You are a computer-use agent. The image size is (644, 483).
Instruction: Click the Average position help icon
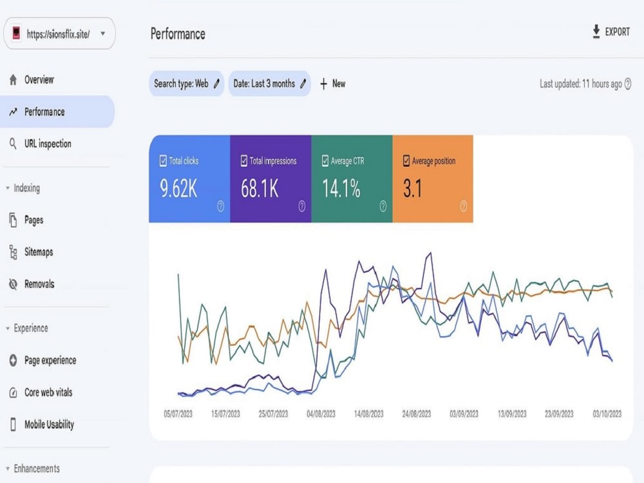pos(463,206)
